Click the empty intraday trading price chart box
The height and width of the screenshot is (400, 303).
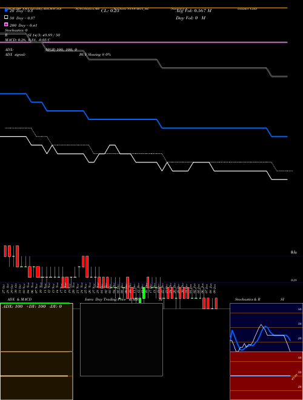point(121,339)
